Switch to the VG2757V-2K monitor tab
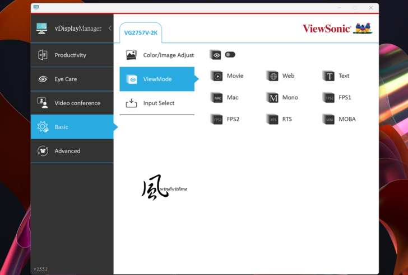Image resolution: width=408 pixels, height=275 pixels. point(140,33)
